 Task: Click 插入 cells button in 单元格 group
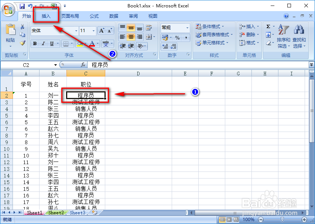pos(249,26)
